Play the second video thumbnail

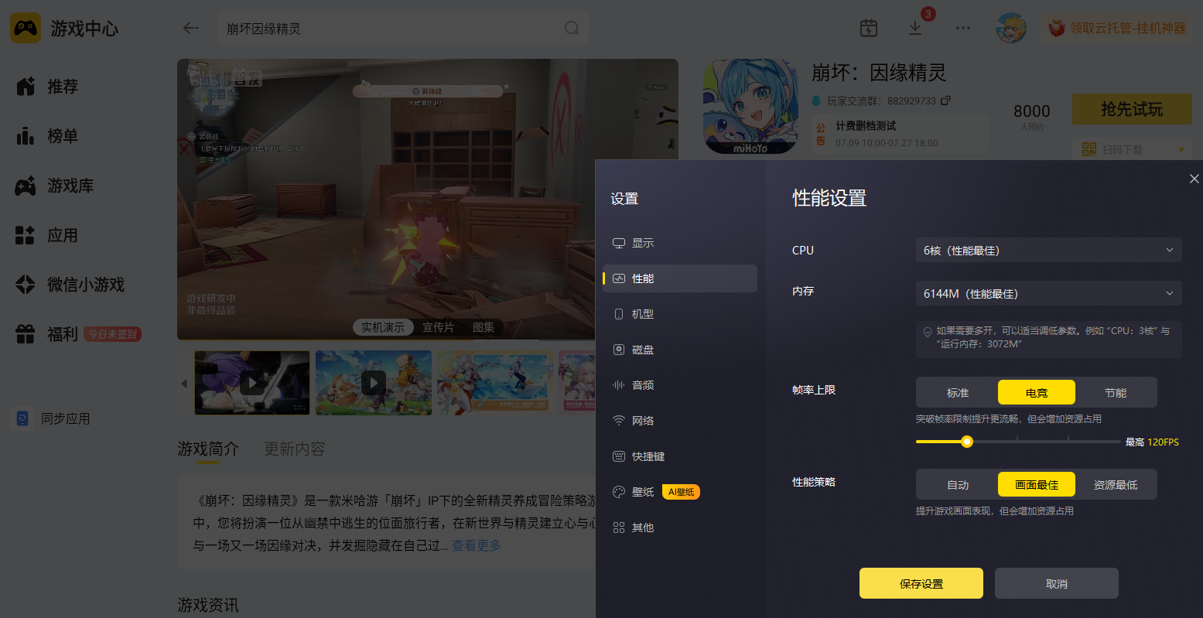point(374,383)
